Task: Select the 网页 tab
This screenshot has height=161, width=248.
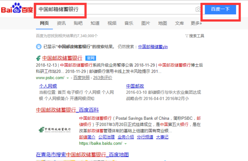Action: click(x=44, y=23)
